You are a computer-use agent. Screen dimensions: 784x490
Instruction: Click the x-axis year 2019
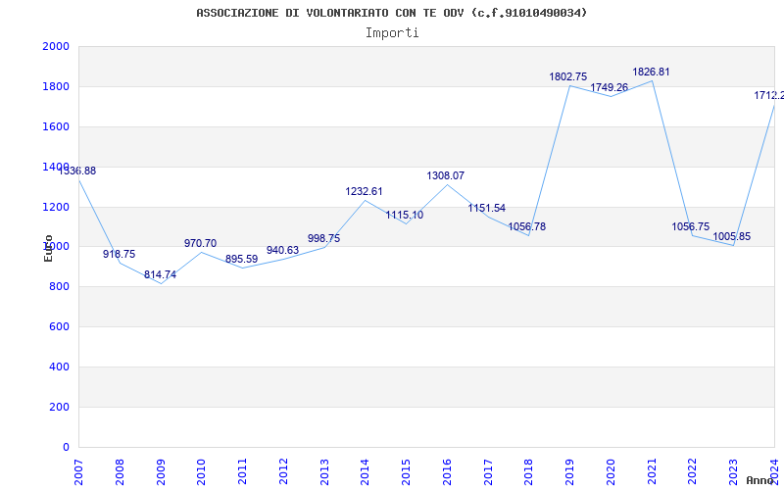click(x=570, y=472)
